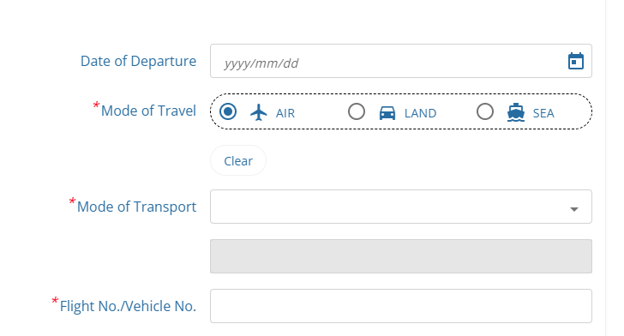Click the LAND text label
Viewport: 624px width, 336px height.
(x=420, y=113)
